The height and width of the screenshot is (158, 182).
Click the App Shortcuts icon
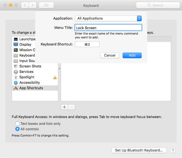(16, 88)
